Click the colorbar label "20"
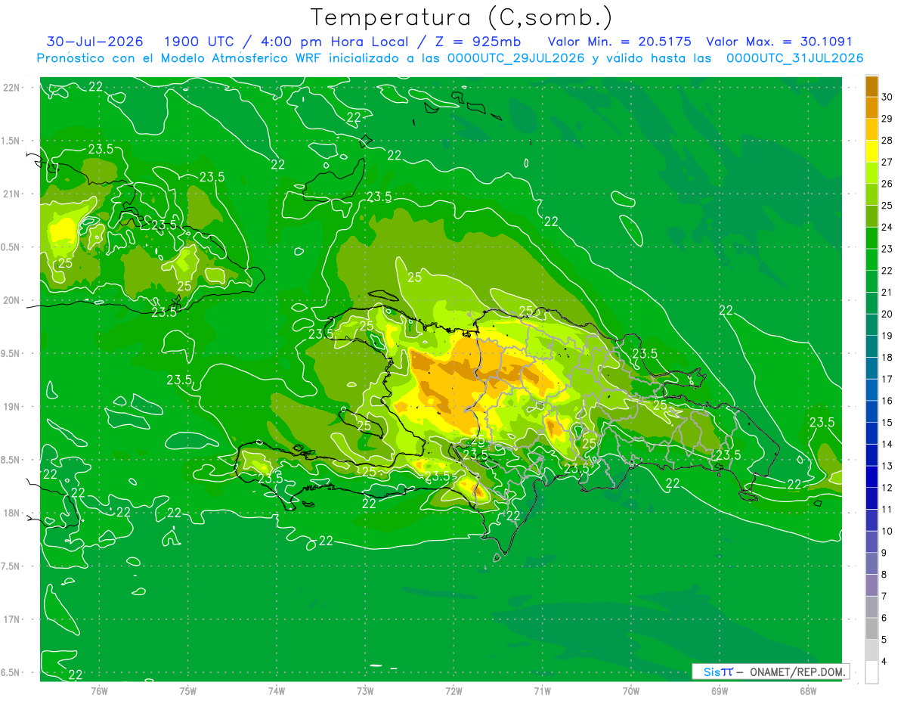Viewport: 907px width, 701px height. point(887,314)
